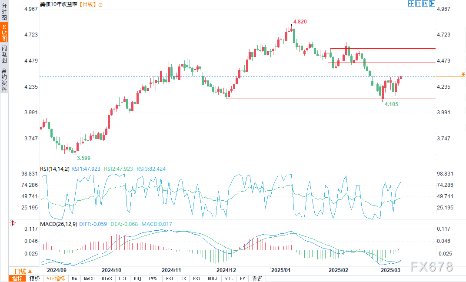Select the K线图 side tab
Viewport: 466px width, 282px height.
point(4,33)
